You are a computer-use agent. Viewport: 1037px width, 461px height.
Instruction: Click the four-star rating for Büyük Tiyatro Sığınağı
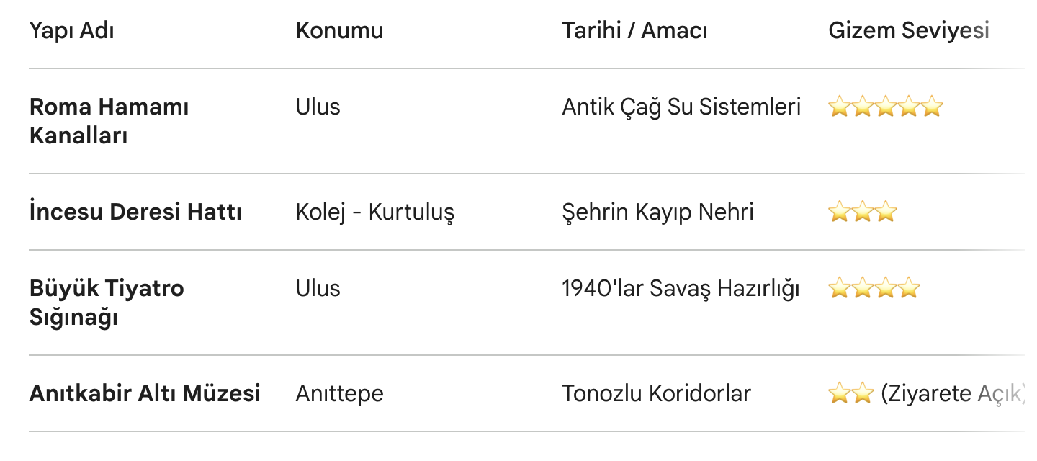[x=874, y=289]
